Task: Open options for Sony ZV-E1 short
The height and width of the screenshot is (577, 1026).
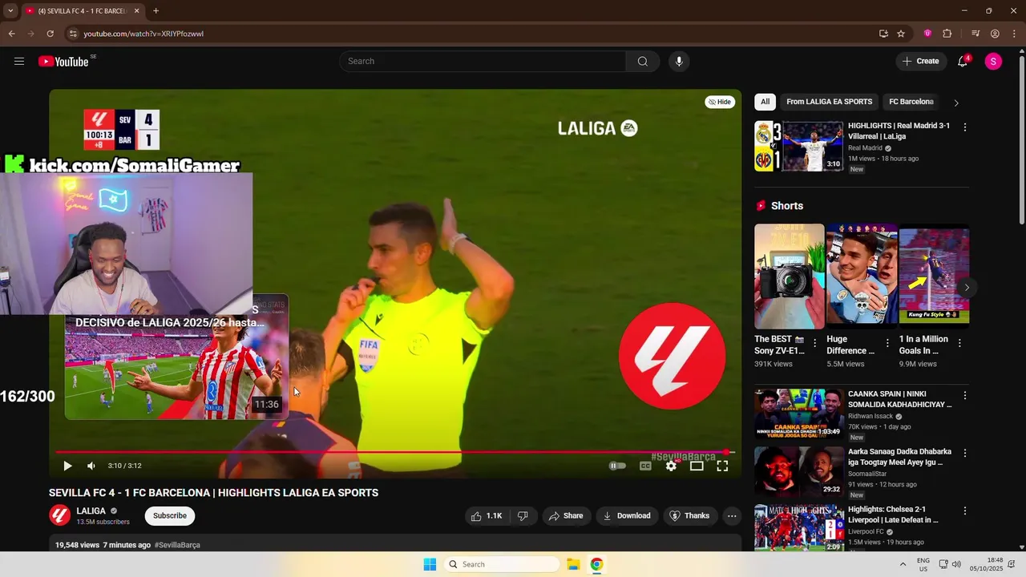Action: (815, 343)
